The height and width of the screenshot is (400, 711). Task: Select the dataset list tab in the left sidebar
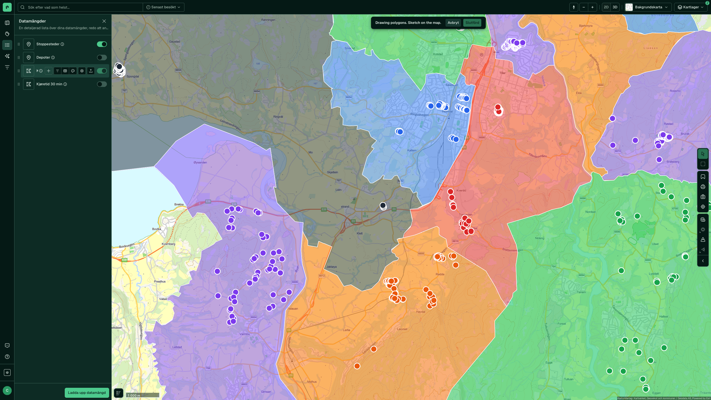pyautogui.click(x=7, y=45)
